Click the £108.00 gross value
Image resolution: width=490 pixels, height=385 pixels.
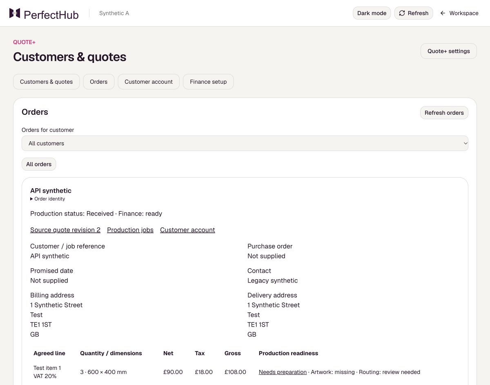click(235, 372)
